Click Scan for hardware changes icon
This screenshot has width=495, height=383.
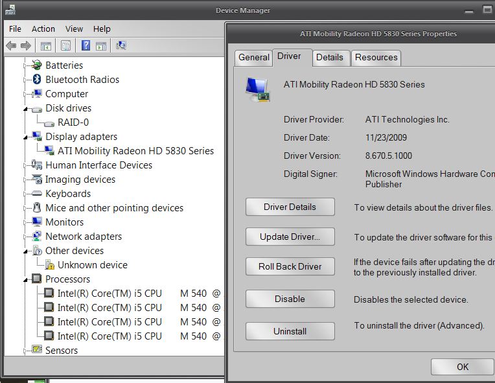(x=121, y=45)
